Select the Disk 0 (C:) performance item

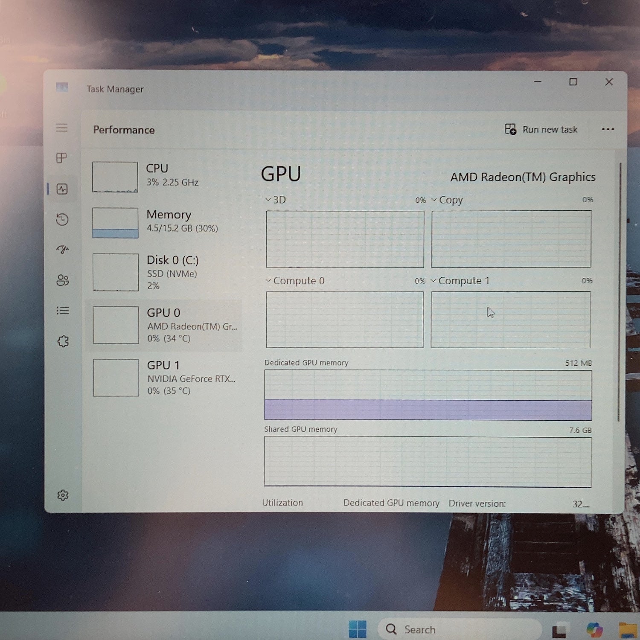(164, 272)
